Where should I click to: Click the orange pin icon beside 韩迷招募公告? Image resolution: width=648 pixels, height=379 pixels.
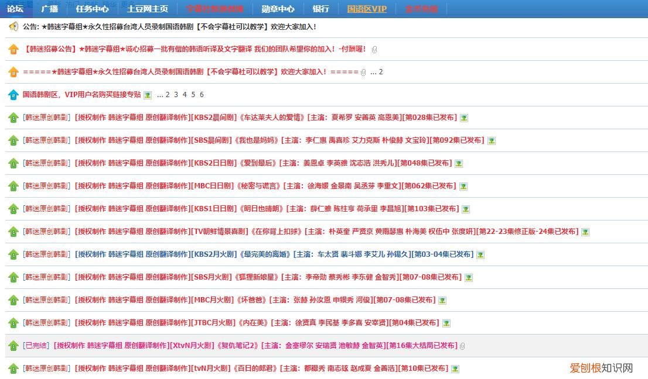coord(13,50)
